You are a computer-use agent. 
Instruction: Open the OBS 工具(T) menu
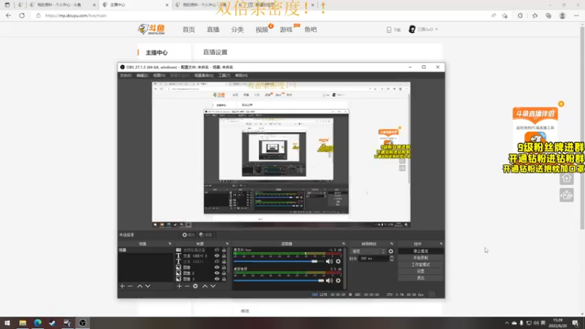[224, 75]
